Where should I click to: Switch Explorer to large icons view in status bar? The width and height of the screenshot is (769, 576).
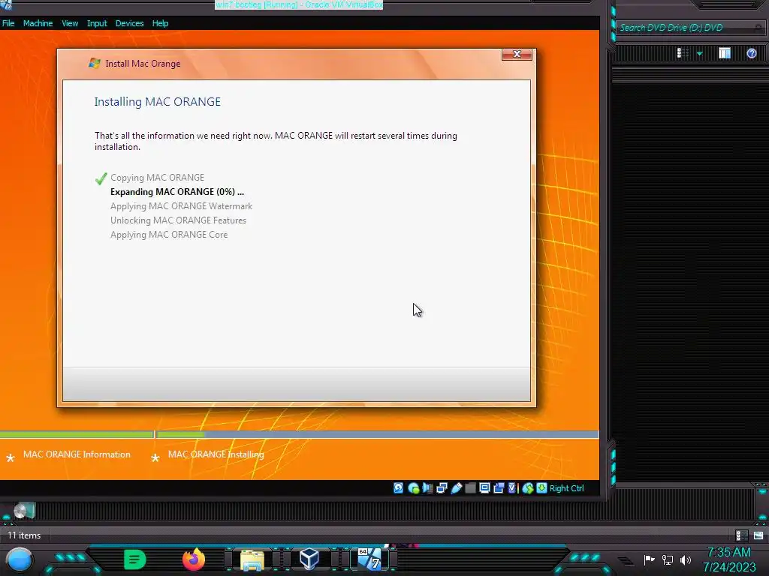click(x=758, y=535)
